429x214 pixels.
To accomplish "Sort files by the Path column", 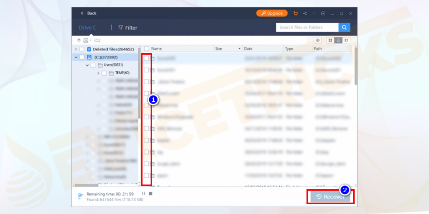I will (x=318, y=49).
